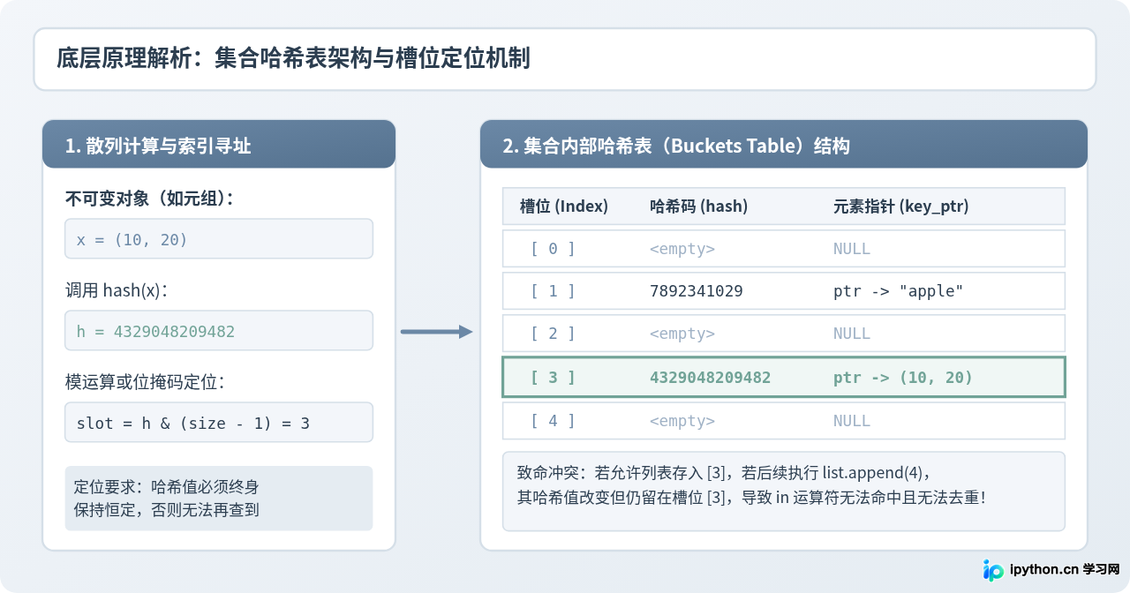Click the '定位要求' note box
1130x593 pixels.
219,499
